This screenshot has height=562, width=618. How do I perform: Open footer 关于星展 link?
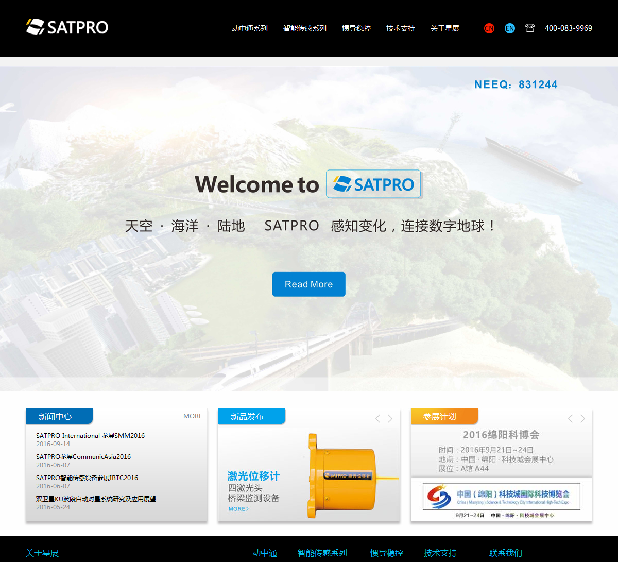pyautogui.click(x=42, y=553)
